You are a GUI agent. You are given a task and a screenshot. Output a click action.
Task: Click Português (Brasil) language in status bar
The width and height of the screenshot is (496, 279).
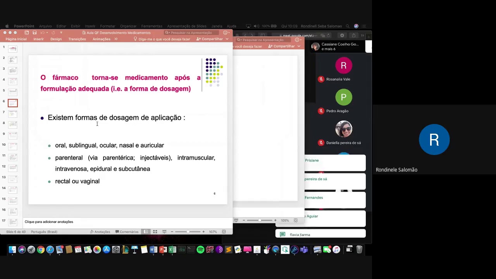pos(44,232)
